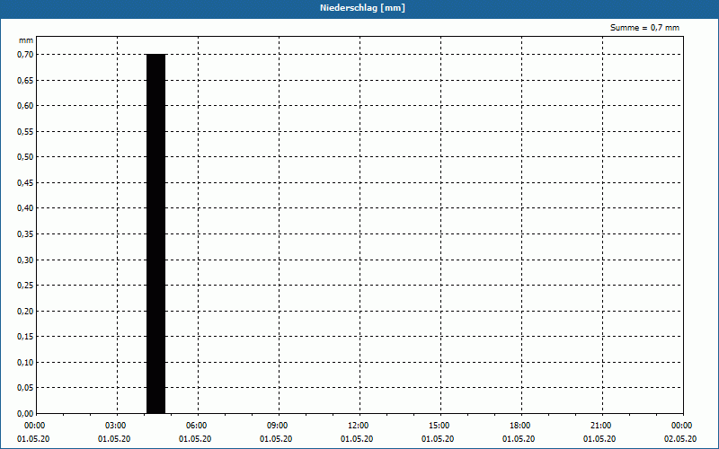
Task: Click the 0,70 y-axis label
Action: coord(25,55)
